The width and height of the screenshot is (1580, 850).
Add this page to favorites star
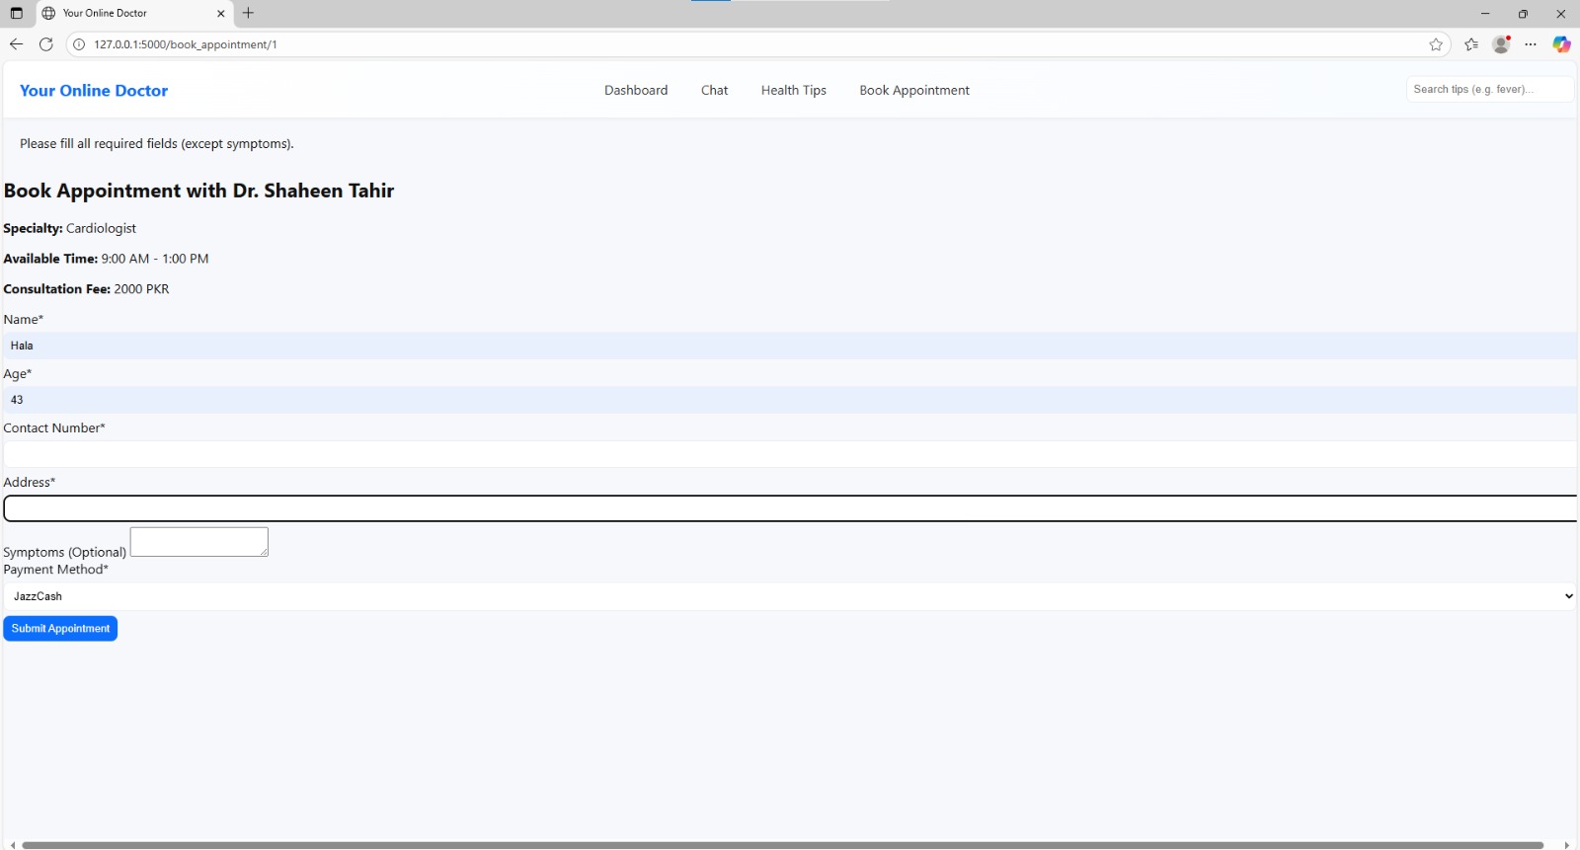(1436, 44)
